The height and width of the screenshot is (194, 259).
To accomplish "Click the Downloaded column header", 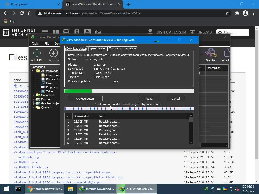I will pos(85,116).
